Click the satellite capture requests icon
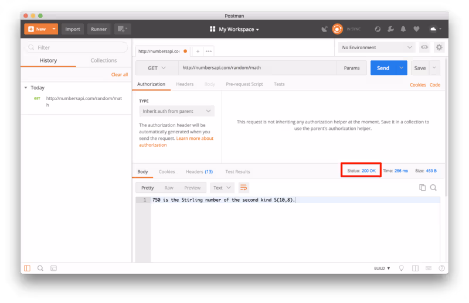The image size is (469, 303). click(324, 29)
